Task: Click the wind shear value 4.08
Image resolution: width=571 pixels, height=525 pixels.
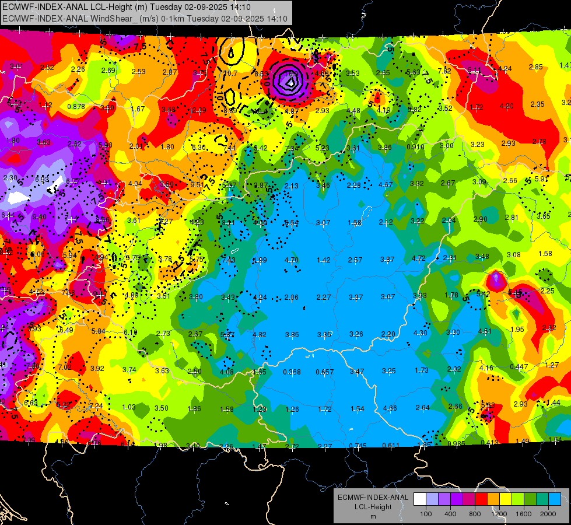Action: (227, 372)
